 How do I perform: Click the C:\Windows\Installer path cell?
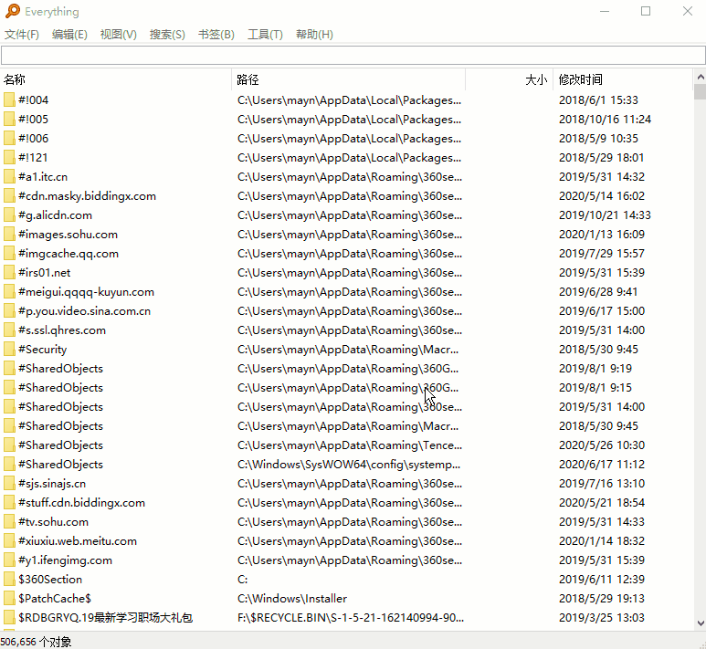[x=292, y=599]
